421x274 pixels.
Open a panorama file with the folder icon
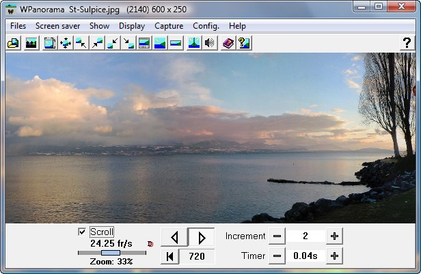click(x=14, y=43)
